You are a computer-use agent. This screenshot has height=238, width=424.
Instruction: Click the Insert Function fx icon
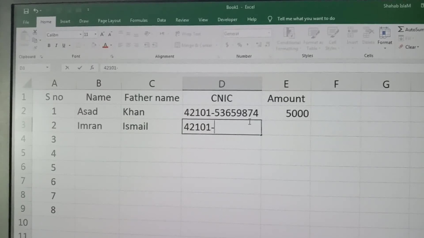(x=92, y=68)
